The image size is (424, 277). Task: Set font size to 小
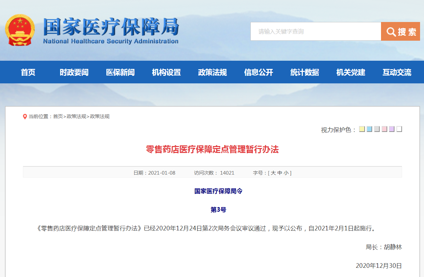click(x=286, y=173)
